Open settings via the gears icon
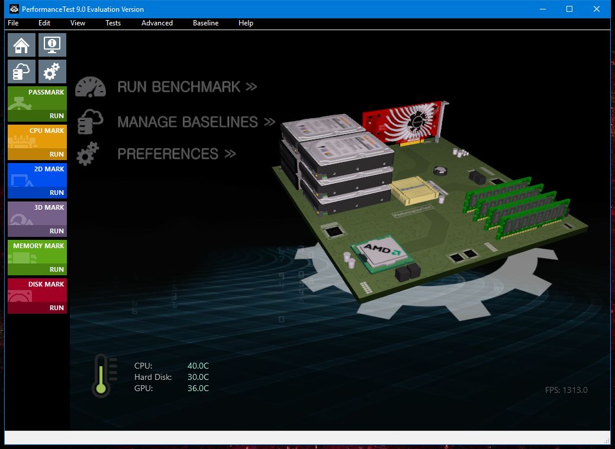Viewport: 615px width, 449px height. click(x=51, y=71)
